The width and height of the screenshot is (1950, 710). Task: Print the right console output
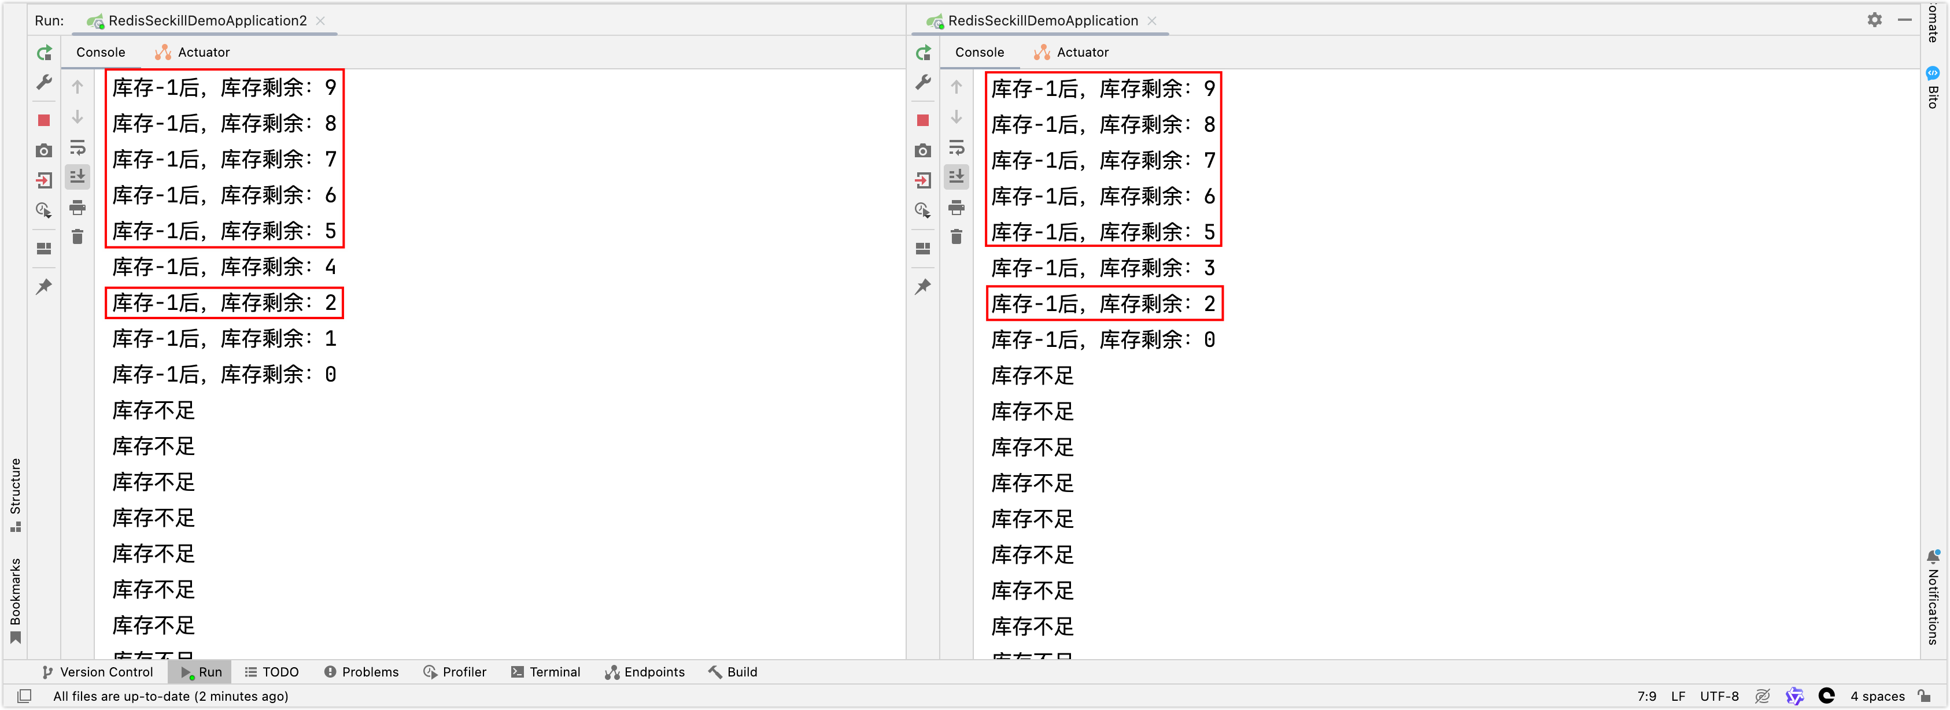pos(957,208)
